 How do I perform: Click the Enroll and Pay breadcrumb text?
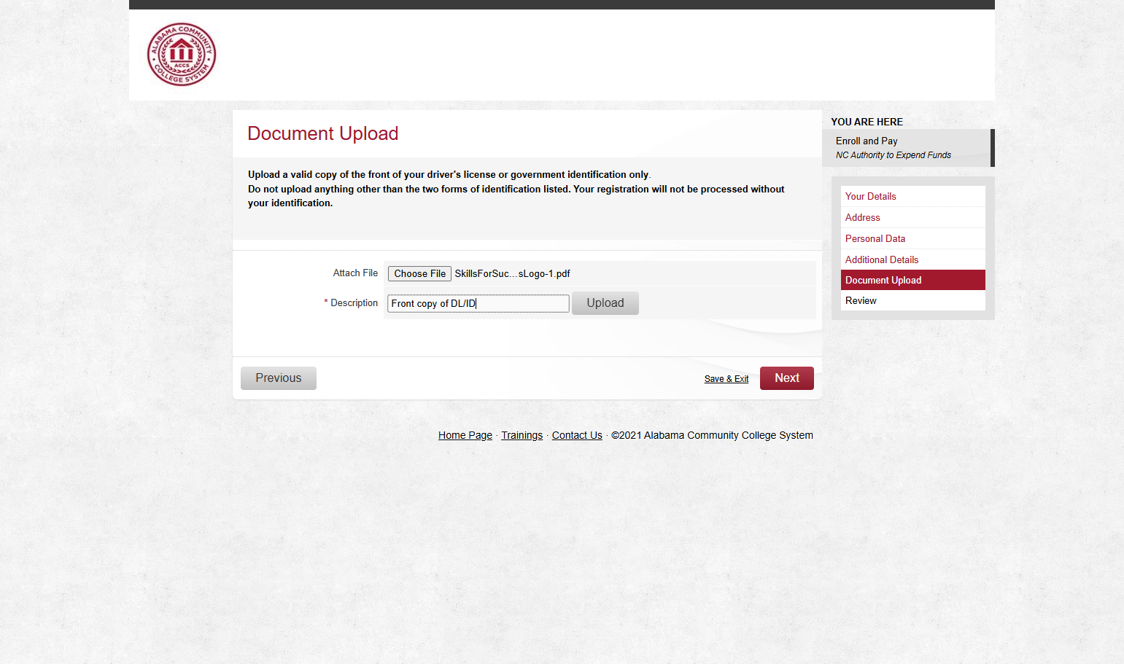point(867,141)
